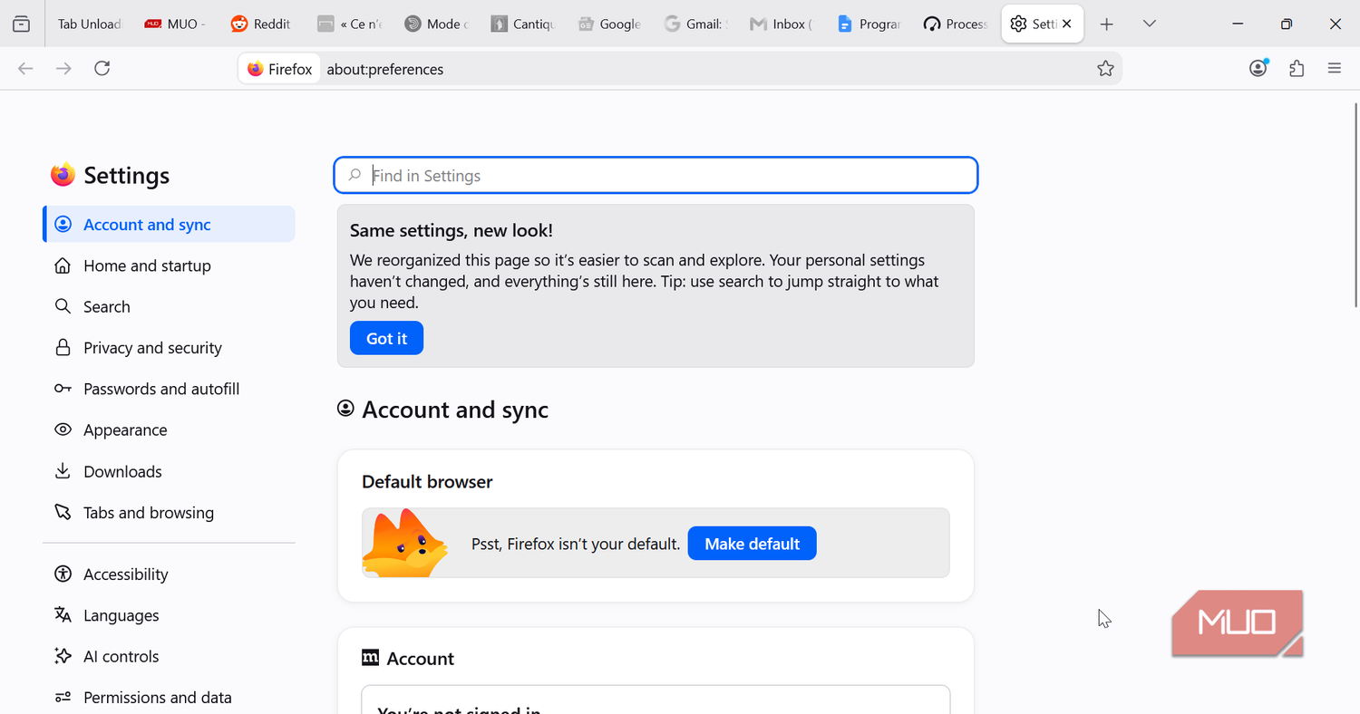Go back to previous page

25,69
